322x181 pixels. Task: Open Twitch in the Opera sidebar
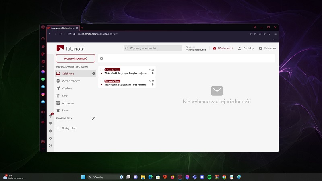pyautogui.click(x=43, y=54)
